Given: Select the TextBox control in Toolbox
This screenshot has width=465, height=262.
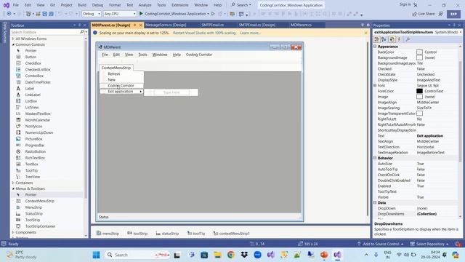Looking at the screenshot, I should (31, 164).
